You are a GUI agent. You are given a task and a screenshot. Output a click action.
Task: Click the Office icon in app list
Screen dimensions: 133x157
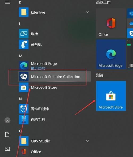coord(24,152)
